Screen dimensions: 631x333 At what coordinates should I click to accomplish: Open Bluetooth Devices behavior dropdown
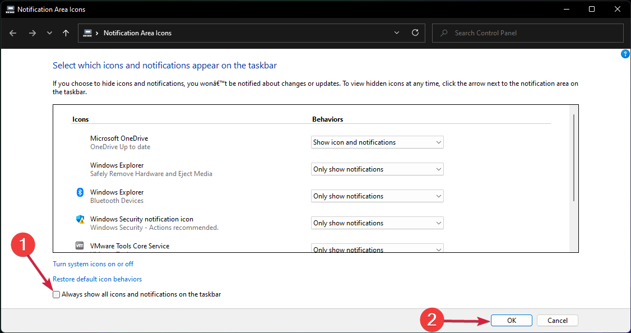pyautogui.click(x=377, y=196)
